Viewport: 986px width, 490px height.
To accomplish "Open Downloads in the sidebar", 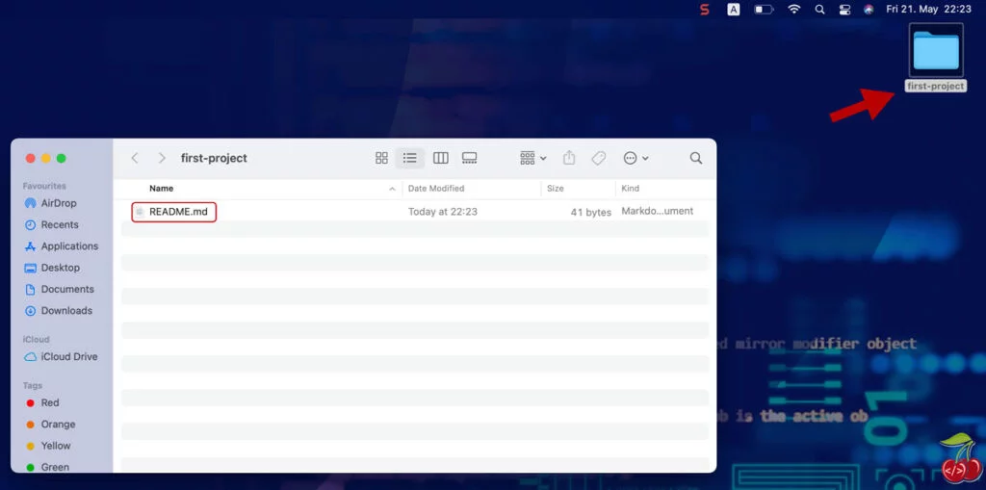I will tap(59, 310).
